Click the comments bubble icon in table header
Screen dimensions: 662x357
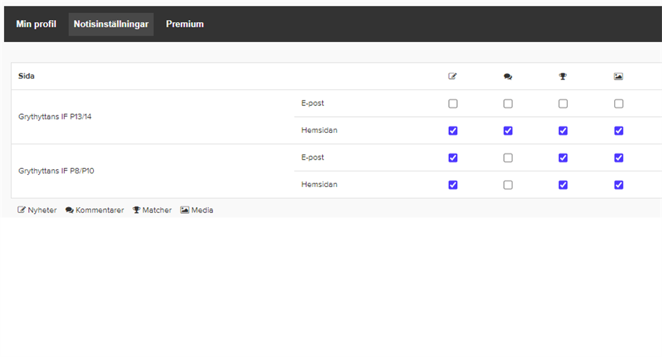click(x=508, y=76)
